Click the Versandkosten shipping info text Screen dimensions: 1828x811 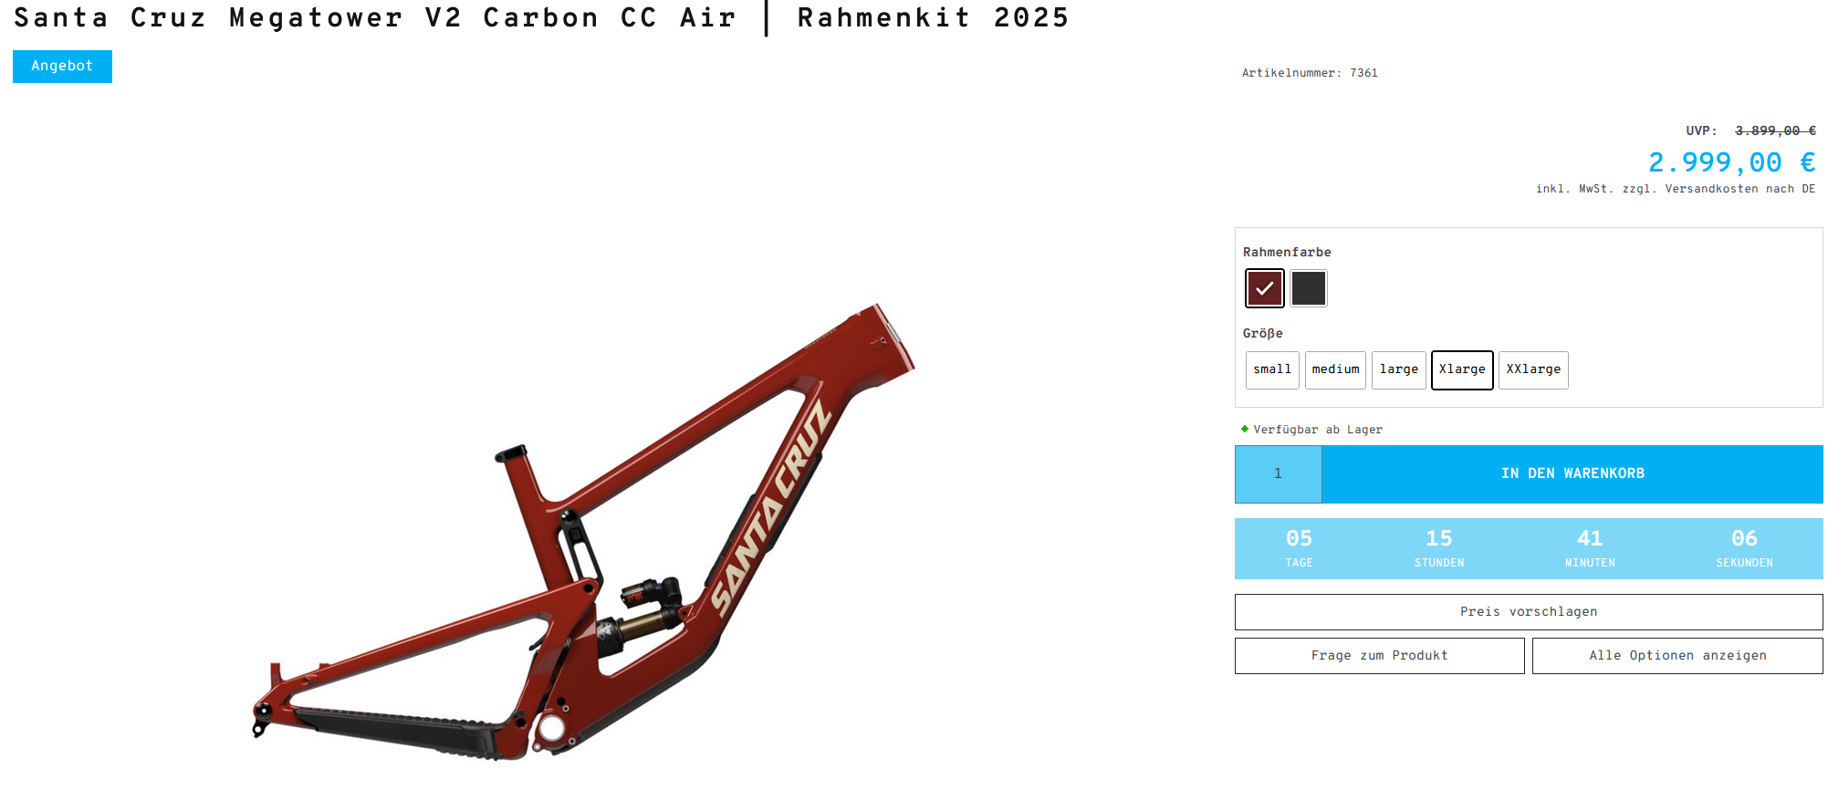pos(1711,189)
